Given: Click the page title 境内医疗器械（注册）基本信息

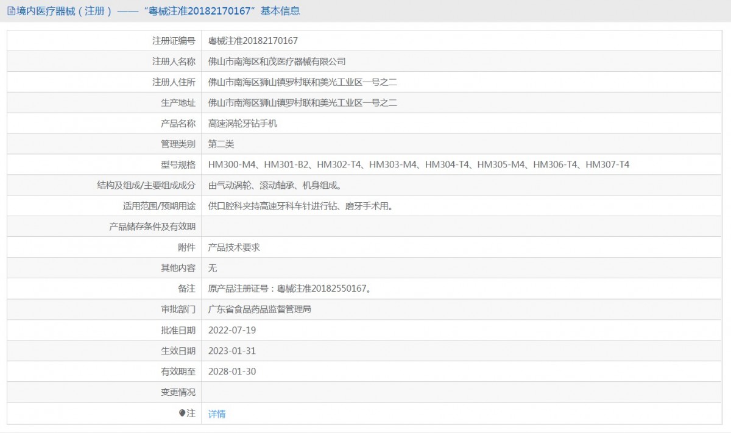Looking at the screenshot, I should pos(154,11).
